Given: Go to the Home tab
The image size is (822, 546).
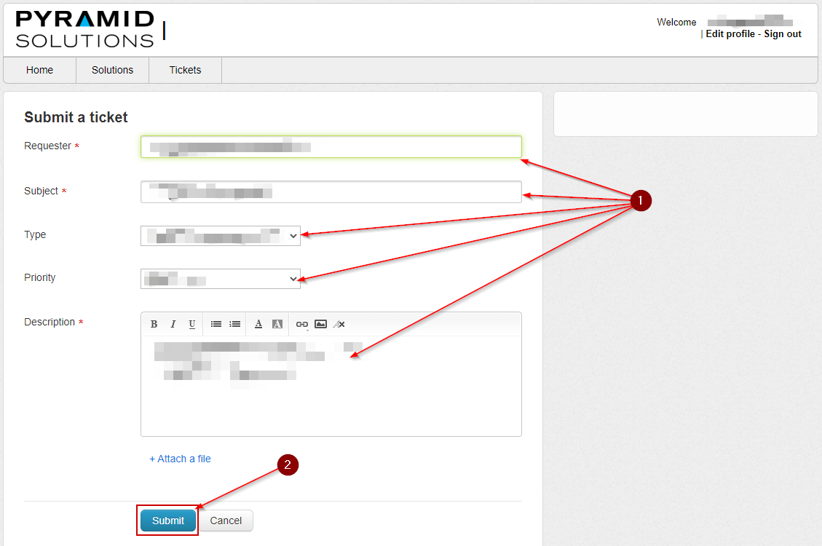Looking at the screenshot, I should [40, 70].
